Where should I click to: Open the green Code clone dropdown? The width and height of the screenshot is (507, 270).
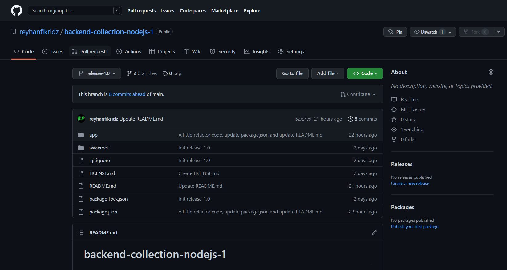tap(365, 73)
